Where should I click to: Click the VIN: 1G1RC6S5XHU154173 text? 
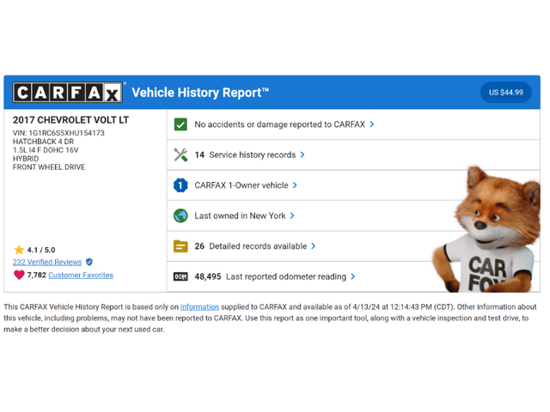tap(58, 133)
